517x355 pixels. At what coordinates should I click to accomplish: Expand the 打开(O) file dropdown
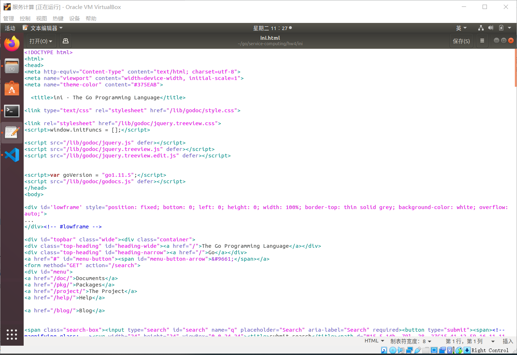41,41
